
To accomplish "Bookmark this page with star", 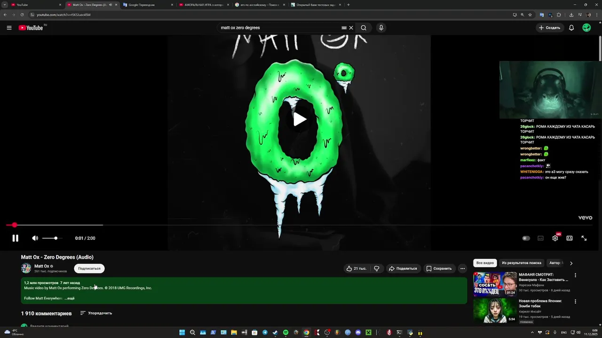I will click(x=530, y=15).
